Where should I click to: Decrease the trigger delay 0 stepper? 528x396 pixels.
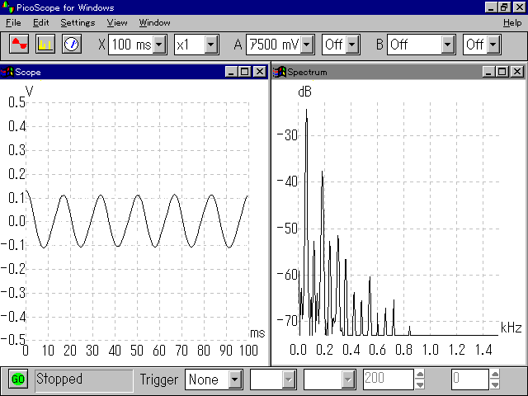(x=496, y=384)
